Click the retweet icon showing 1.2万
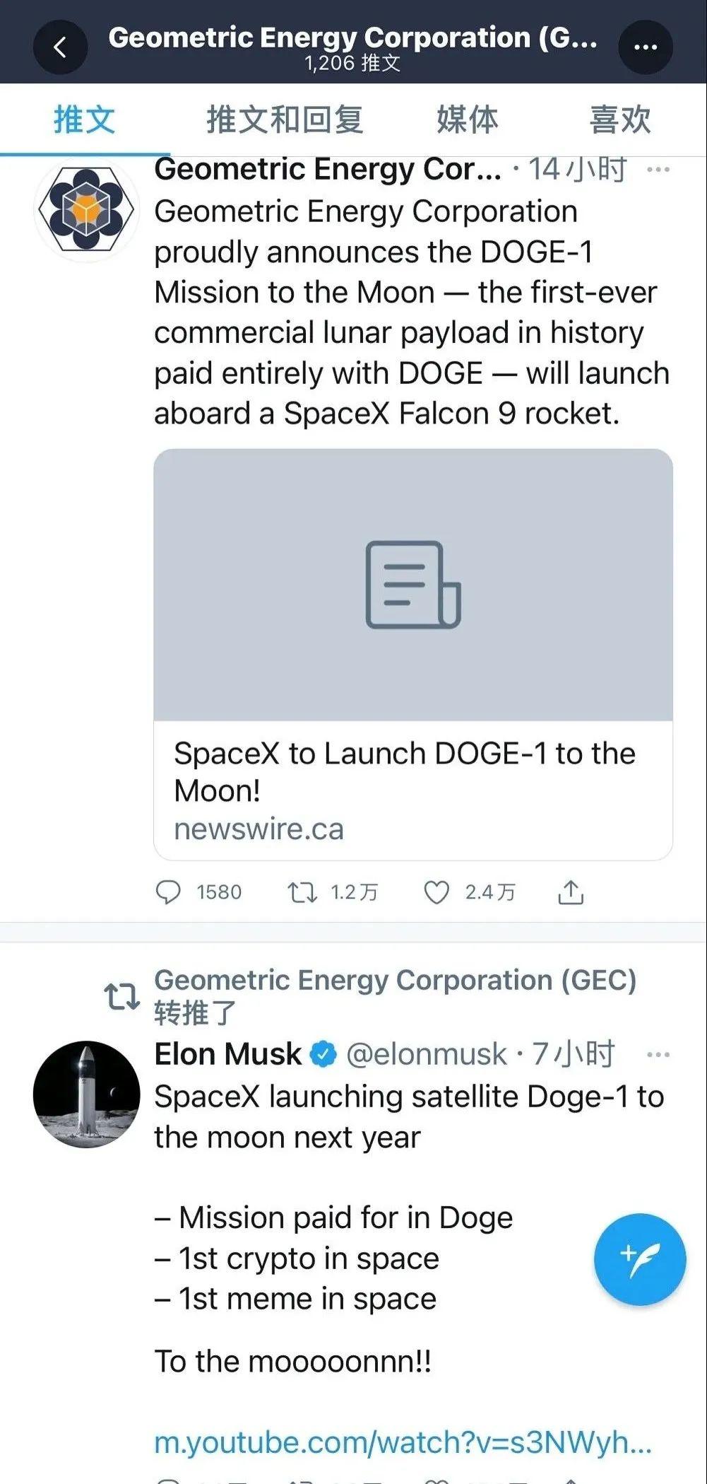The image size is (707, 1484). point(305,892)
